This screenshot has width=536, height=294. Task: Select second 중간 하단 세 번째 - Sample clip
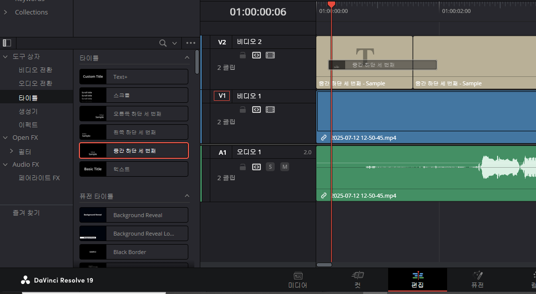[x=475, y=62]
